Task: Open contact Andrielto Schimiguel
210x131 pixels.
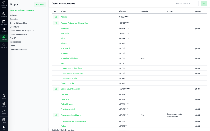Action: click(70, 58)
